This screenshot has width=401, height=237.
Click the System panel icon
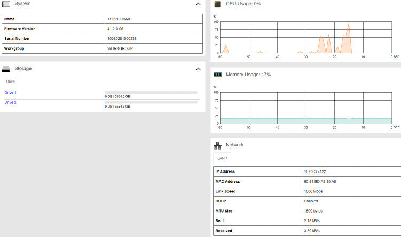(6, 4)
